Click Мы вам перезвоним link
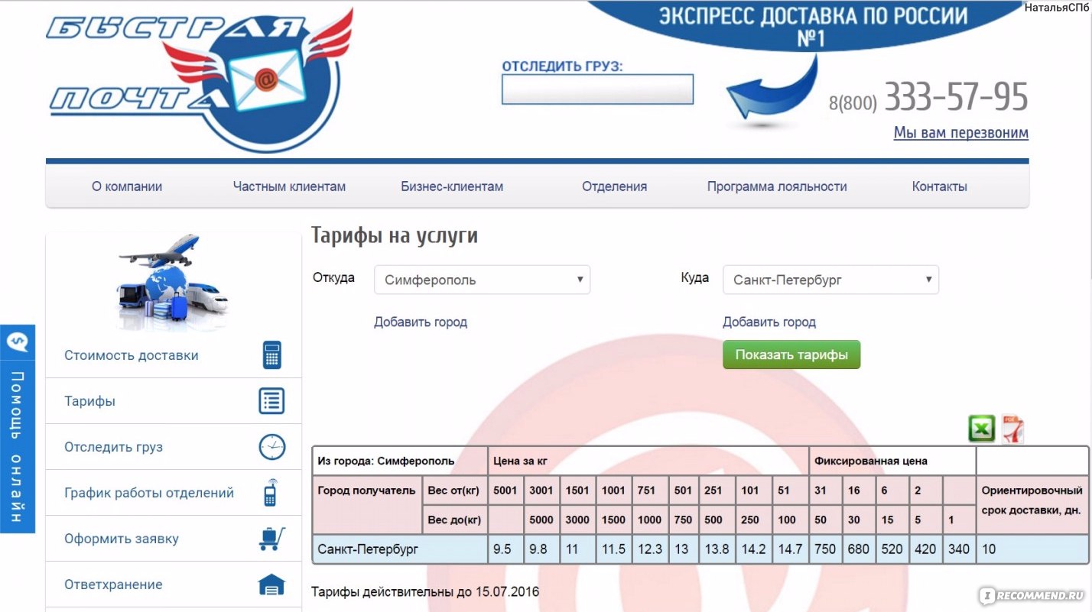Image resolution: width=1092 pixels, height=612 pixels. tap(960, 133)
